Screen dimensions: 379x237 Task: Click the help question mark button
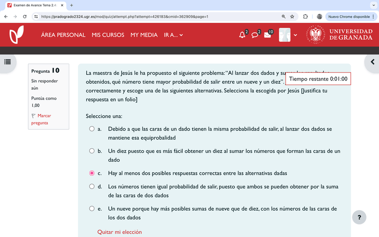pyautogui.click(x=359, y=217)
